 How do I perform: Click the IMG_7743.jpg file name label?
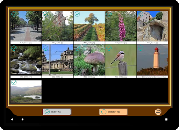(89, 43)
